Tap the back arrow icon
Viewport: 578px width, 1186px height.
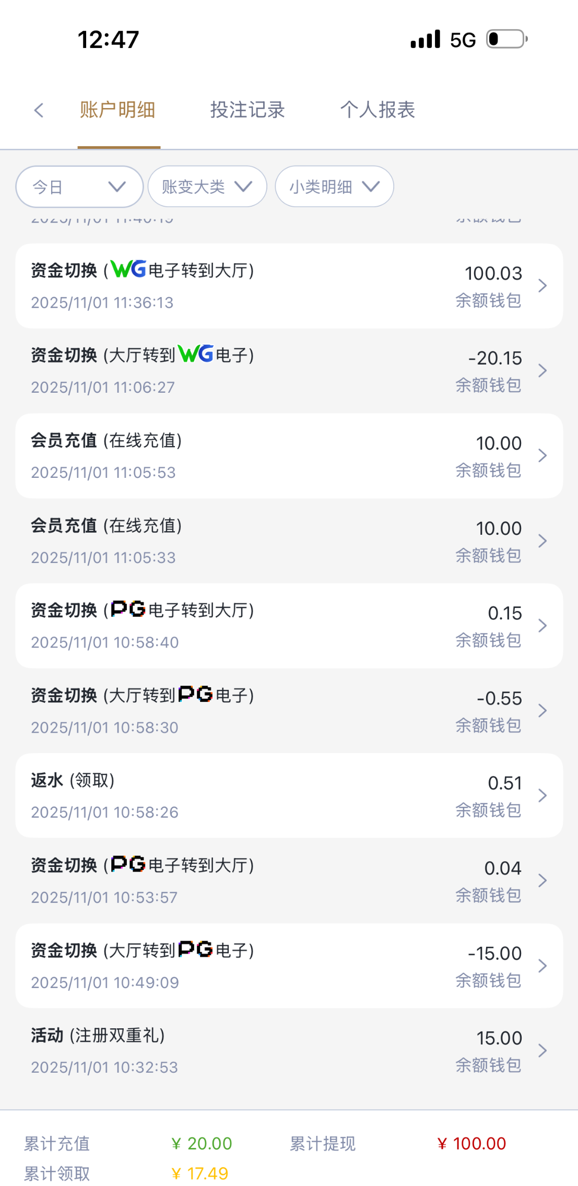tap(39, 110)
